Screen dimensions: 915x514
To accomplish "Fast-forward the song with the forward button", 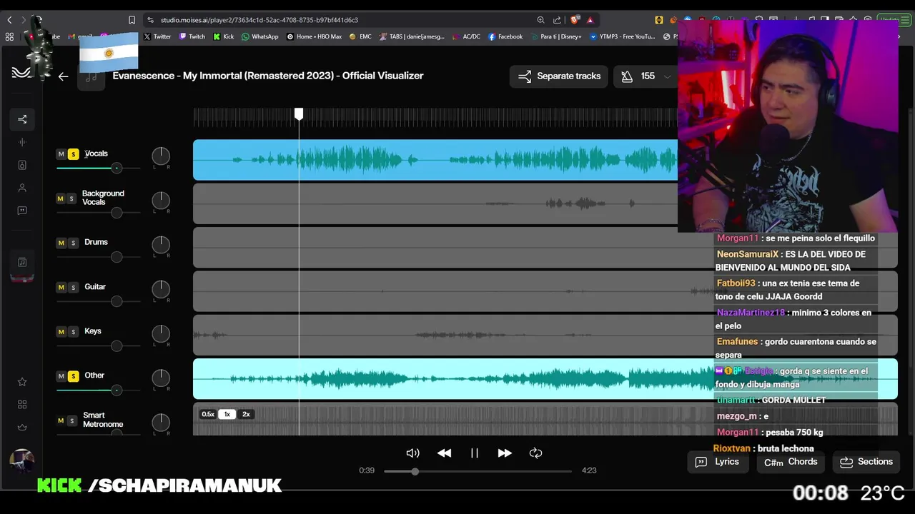I will tap(505, 453).
